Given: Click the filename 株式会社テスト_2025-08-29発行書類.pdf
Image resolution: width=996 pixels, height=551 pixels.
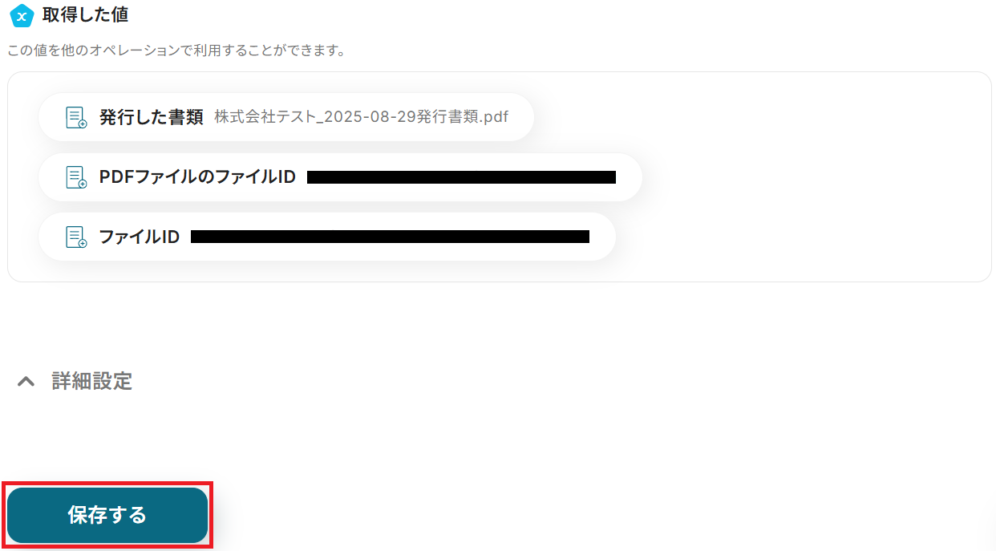Looking at the screenshot, I should click(362, 117).
